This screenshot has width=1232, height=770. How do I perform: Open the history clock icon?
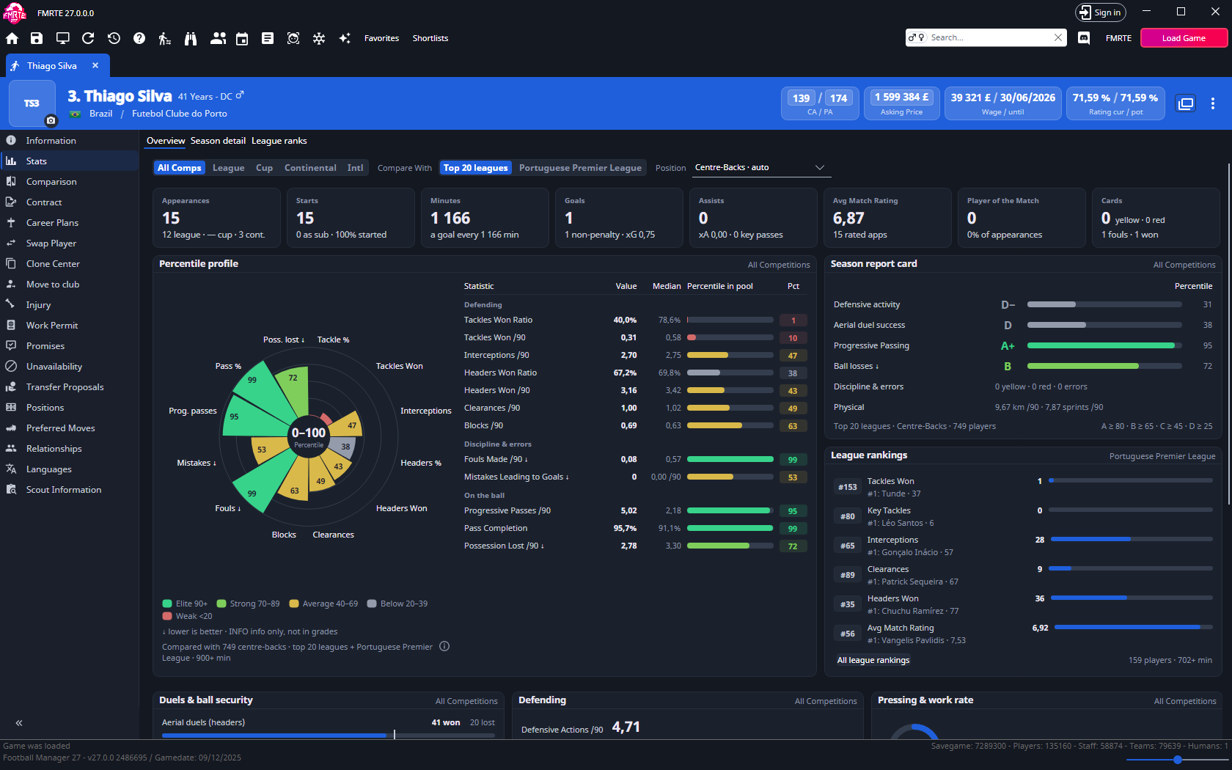(114, 38)
